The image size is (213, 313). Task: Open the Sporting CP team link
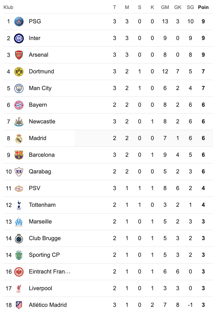pos(44,255)
